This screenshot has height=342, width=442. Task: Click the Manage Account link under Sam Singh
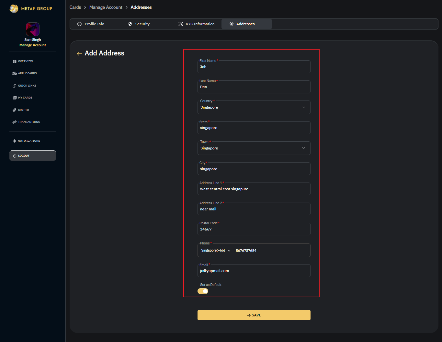coord(33,45)
